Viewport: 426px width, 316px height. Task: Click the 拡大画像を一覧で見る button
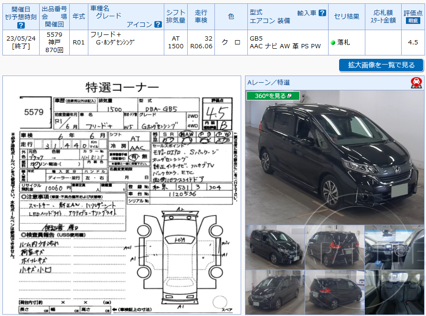381,65
